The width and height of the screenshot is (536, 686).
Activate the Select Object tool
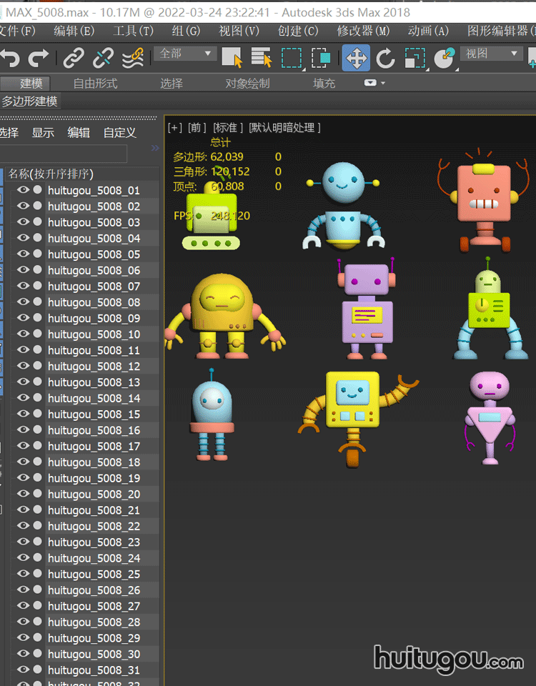232,58
